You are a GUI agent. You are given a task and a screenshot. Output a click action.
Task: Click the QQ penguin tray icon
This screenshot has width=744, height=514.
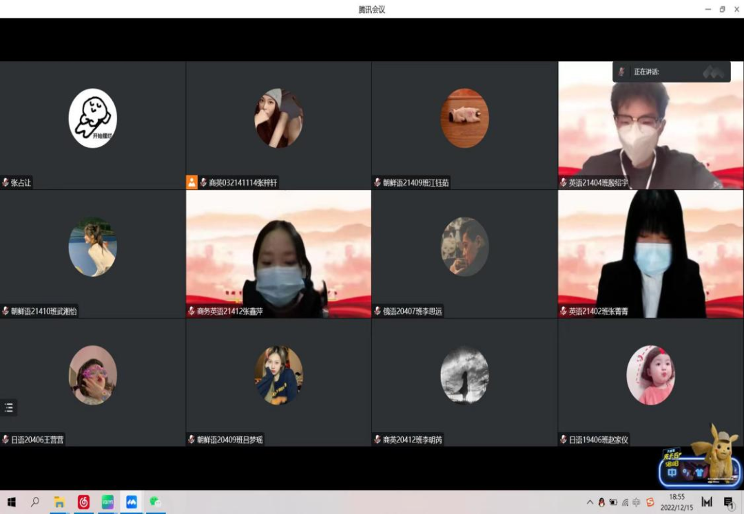pos(601,502)
